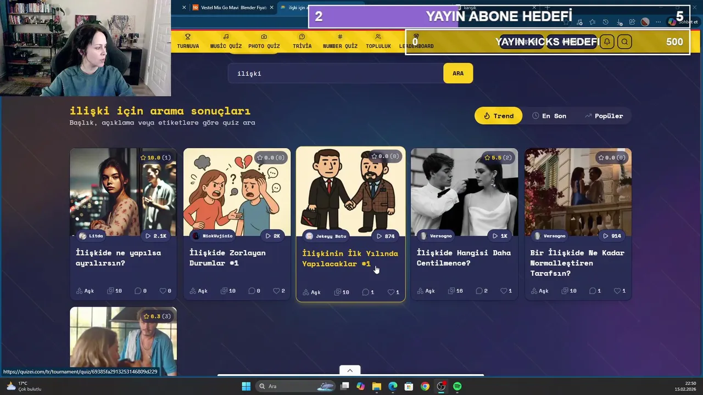Viewport: 703px width, 395px height.
Task: Click the search field containing 'ilişki'
Action: 336,74
